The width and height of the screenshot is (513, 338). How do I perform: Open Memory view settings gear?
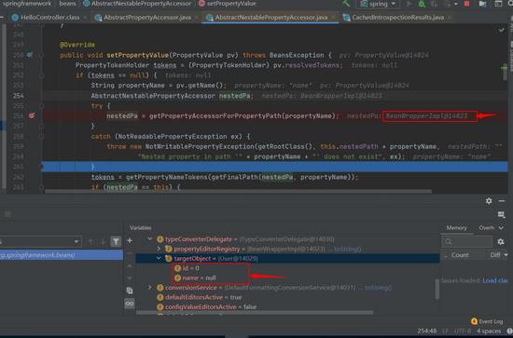[501, 242]
